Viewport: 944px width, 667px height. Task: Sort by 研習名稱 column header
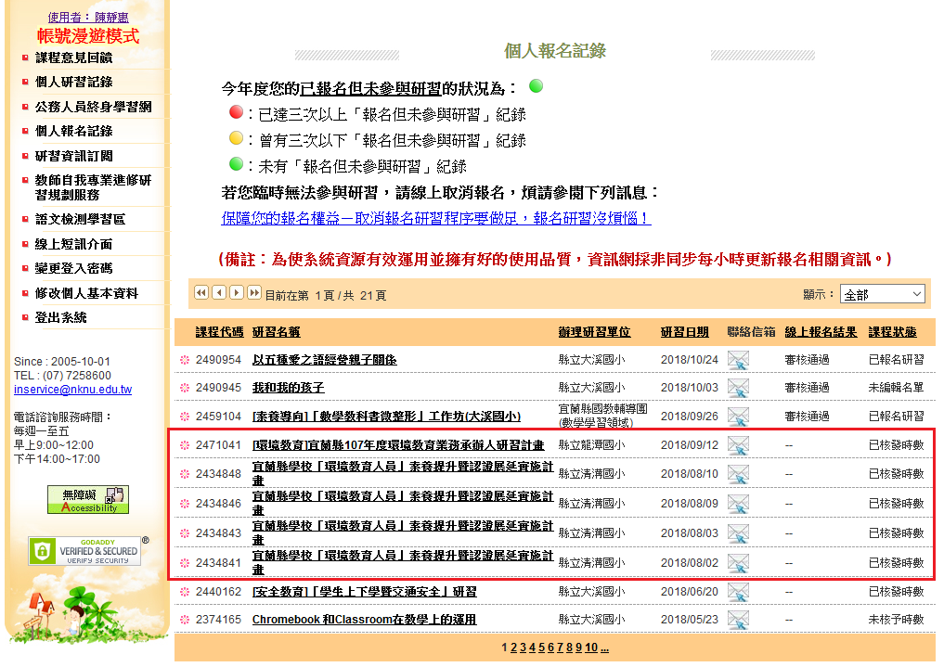[x=276, y=332]
